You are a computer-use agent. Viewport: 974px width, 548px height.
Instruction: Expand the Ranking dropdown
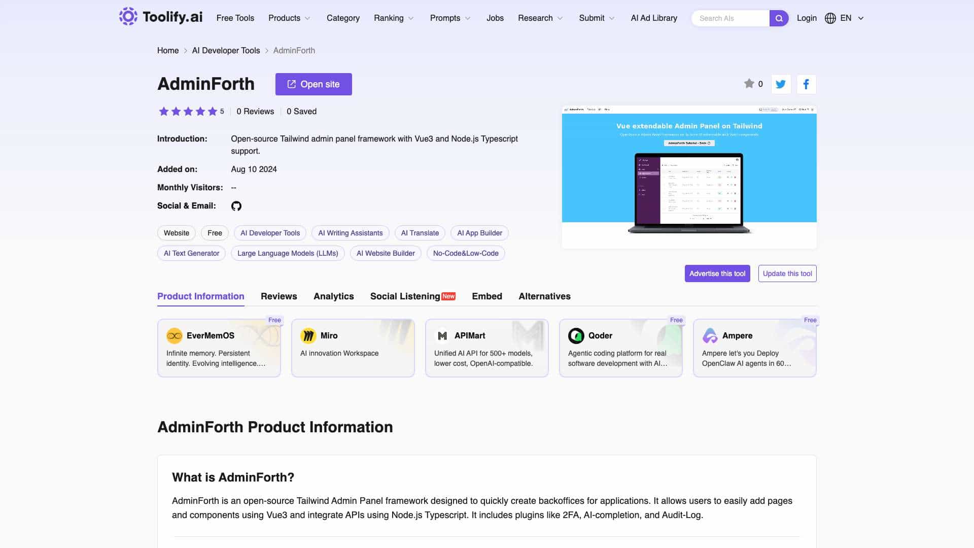coord(394,18)
